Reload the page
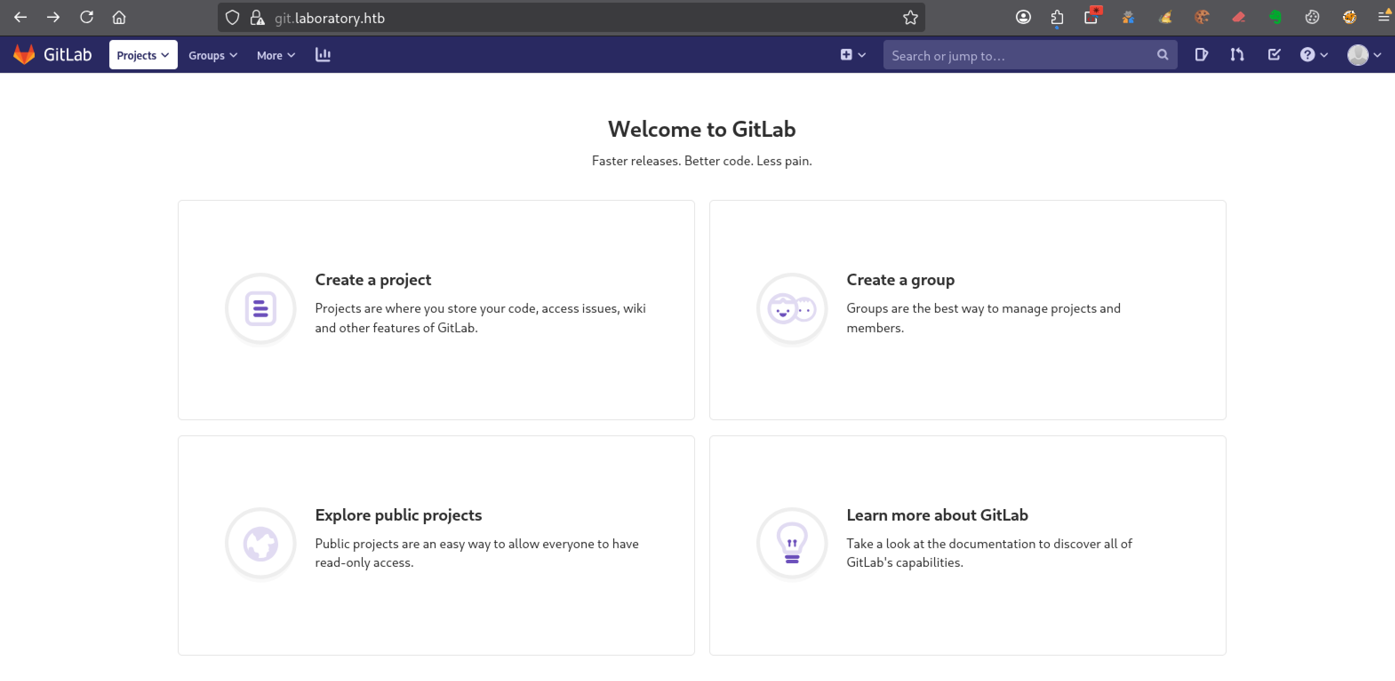This screenshot has height=681, width=1395. (87, 17)
